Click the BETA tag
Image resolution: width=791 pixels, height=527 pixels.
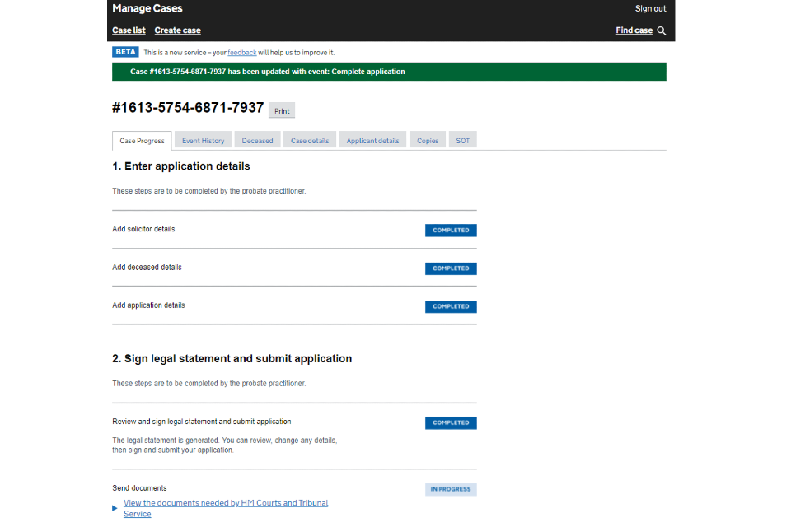tap(125, 52)
